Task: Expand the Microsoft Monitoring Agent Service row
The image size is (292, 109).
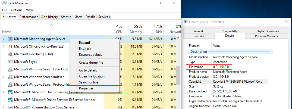Action: pyautogui.click(x=4, y=39)
